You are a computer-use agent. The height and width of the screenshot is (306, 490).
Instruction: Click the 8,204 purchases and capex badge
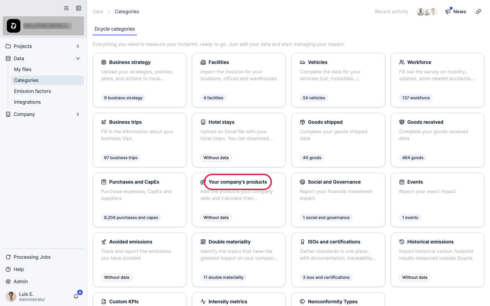coord(131,218)
